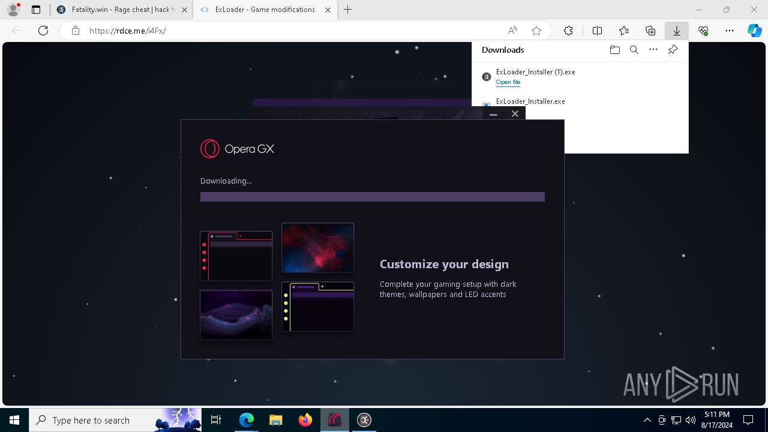
Task: Select the purple waves wallpaper thumbnail
Action: [236, 315]
